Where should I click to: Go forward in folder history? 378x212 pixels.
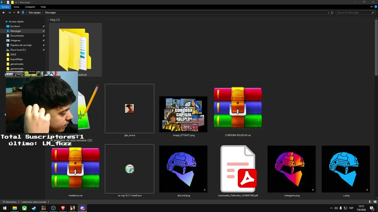[x=9, y=13]
